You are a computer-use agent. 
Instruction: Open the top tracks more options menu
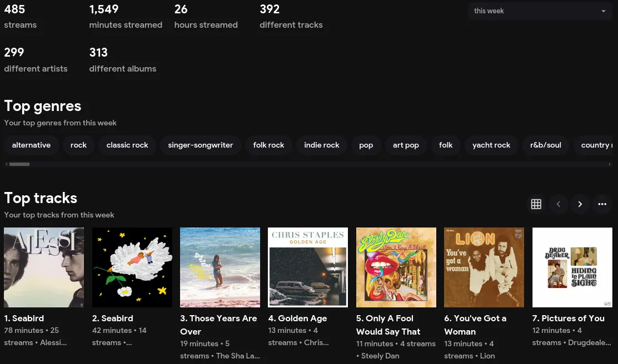tap(602, 204)
